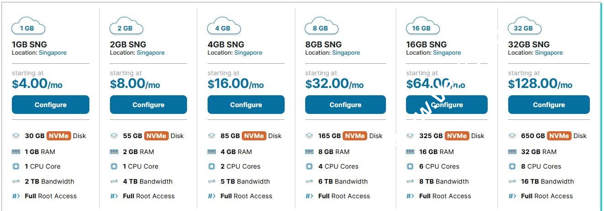Configure the 1GB SNG plan
This screenshot has width=604, height=211.
click(x=51, y=105)
